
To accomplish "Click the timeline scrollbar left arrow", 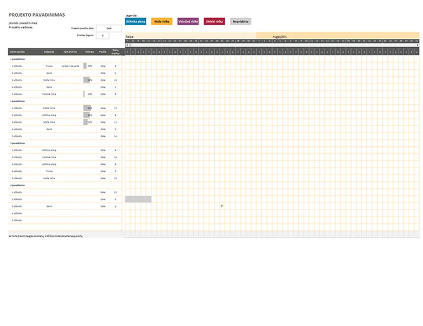I will coord(127,45).
